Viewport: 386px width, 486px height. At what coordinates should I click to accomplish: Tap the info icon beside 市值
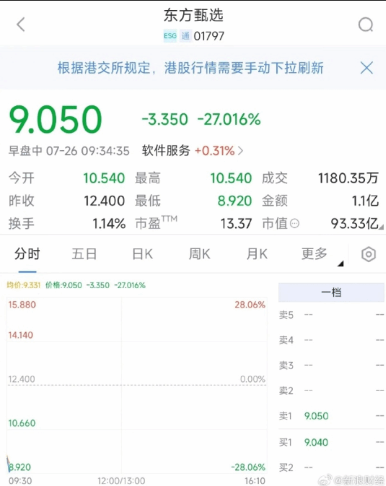pyautogui.click(x=294, y=223)
